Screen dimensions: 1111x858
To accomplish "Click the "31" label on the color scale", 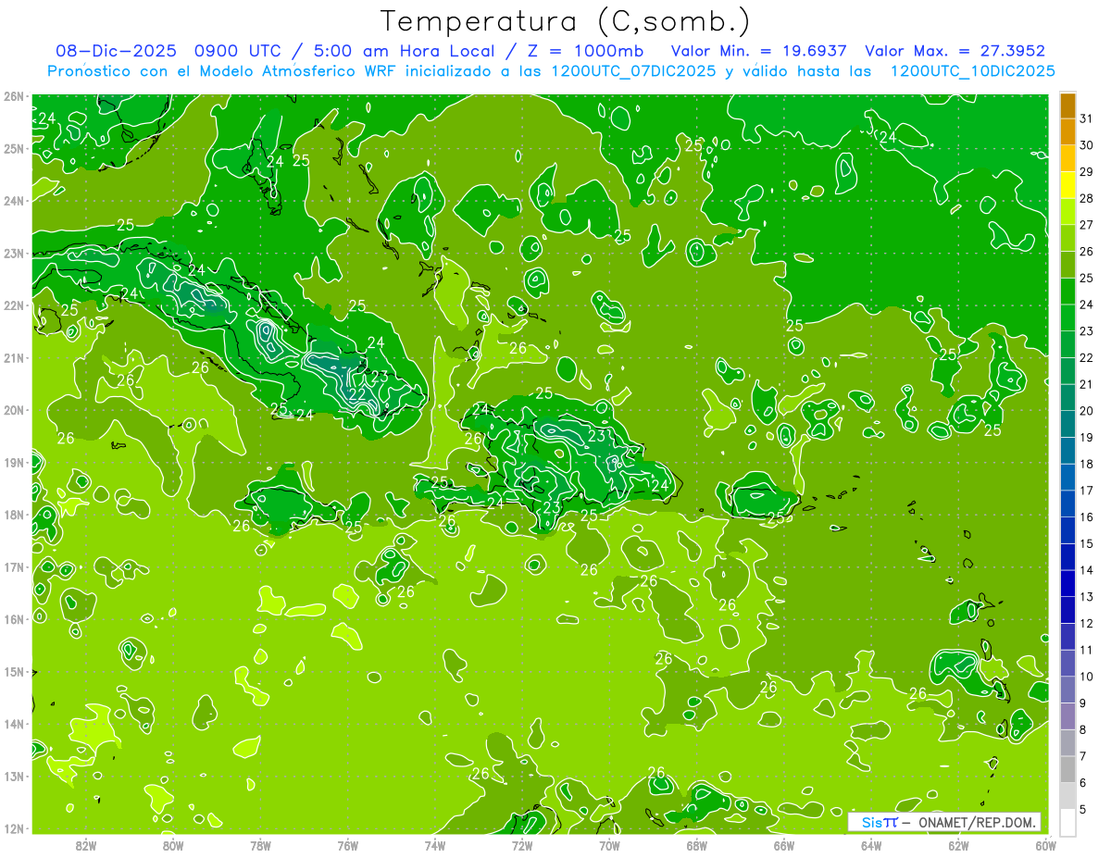I will pyautogui.click(x=1086, y=118).
